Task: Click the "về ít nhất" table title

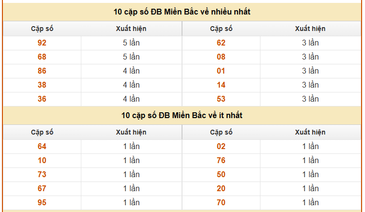Action: tap(182, 115)
